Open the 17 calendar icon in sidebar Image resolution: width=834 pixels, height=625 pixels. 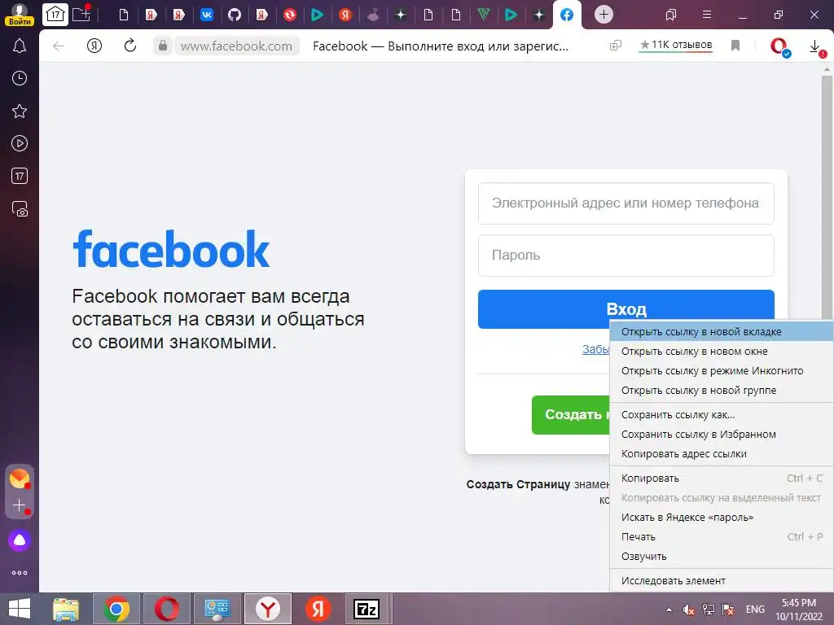(20, 176)
